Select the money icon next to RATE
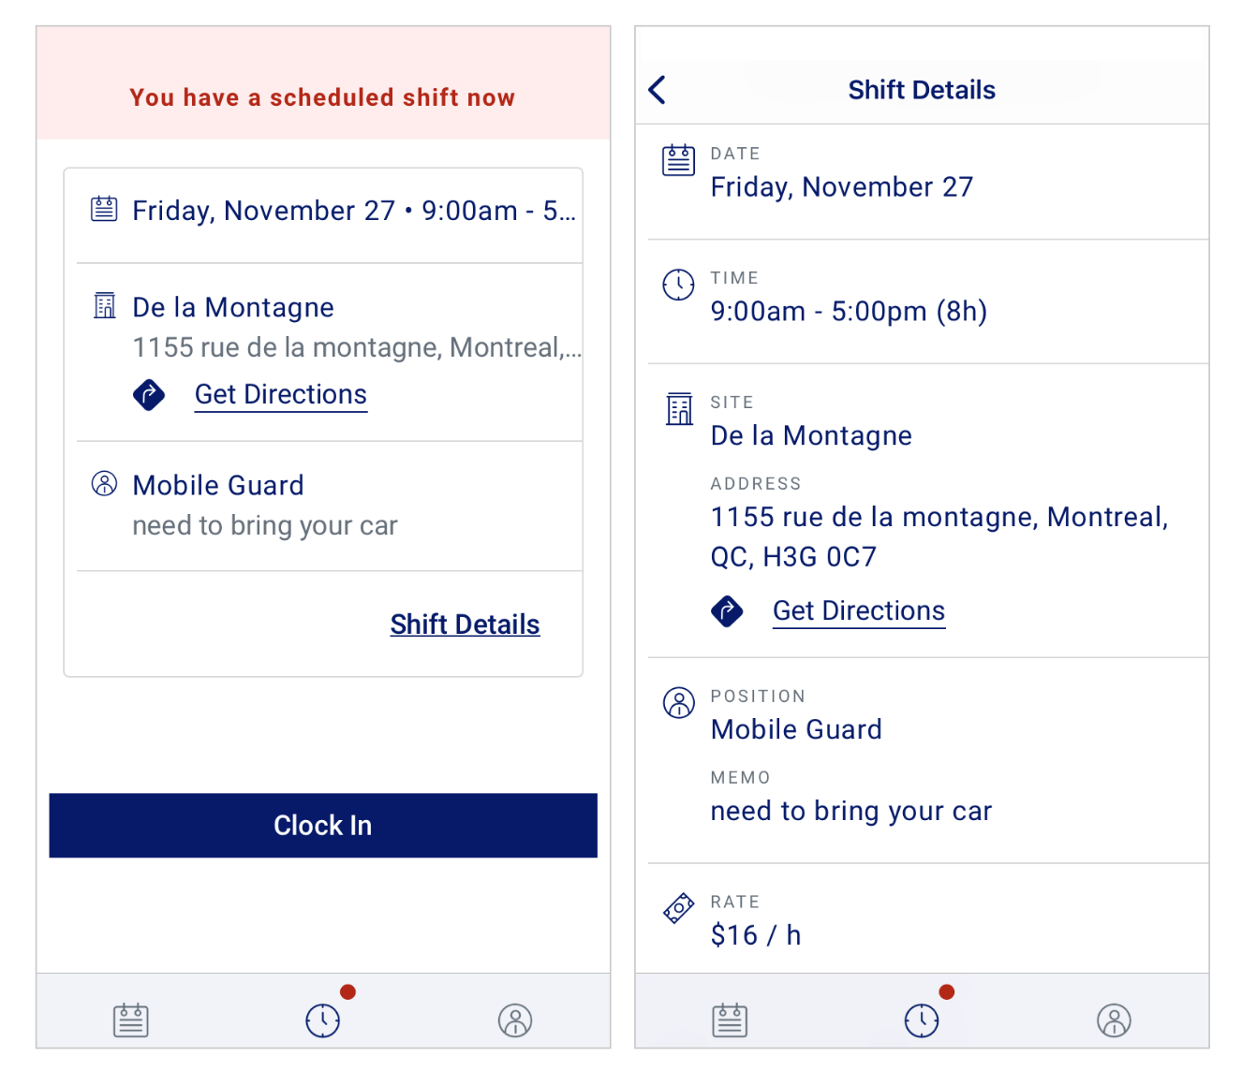 (x=679, y=908)
